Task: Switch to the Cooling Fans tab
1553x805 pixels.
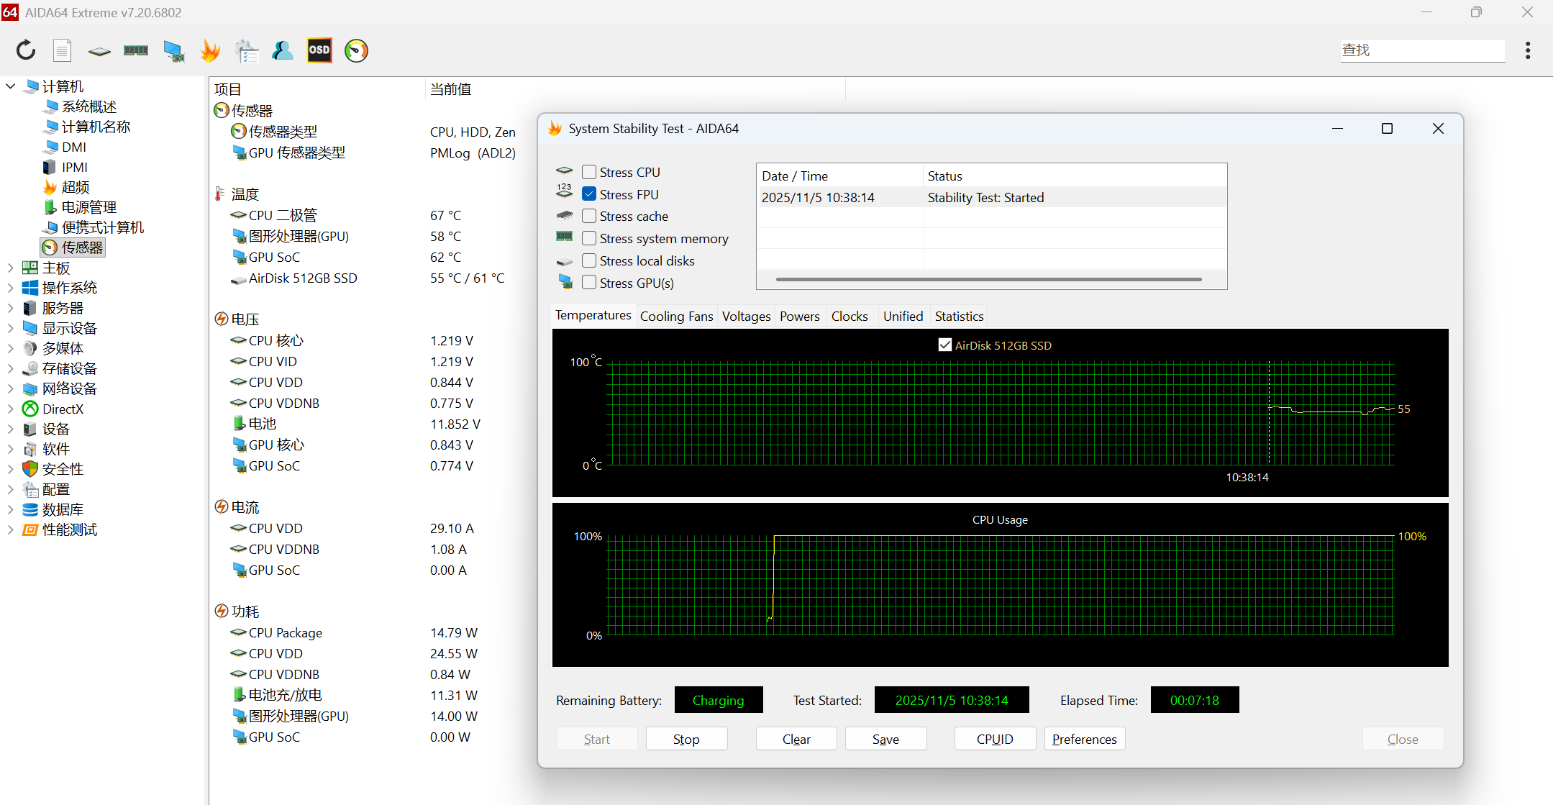Action: [676, 317]
